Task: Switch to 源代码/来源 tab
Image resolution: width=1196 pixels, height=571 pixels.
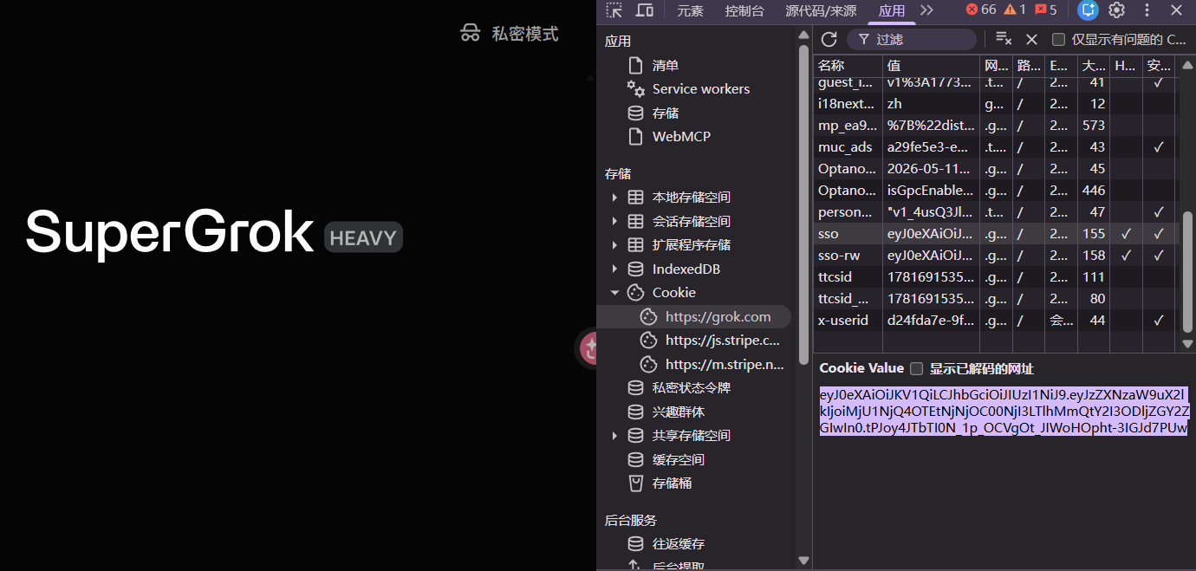Action: (x=821, y=10)
